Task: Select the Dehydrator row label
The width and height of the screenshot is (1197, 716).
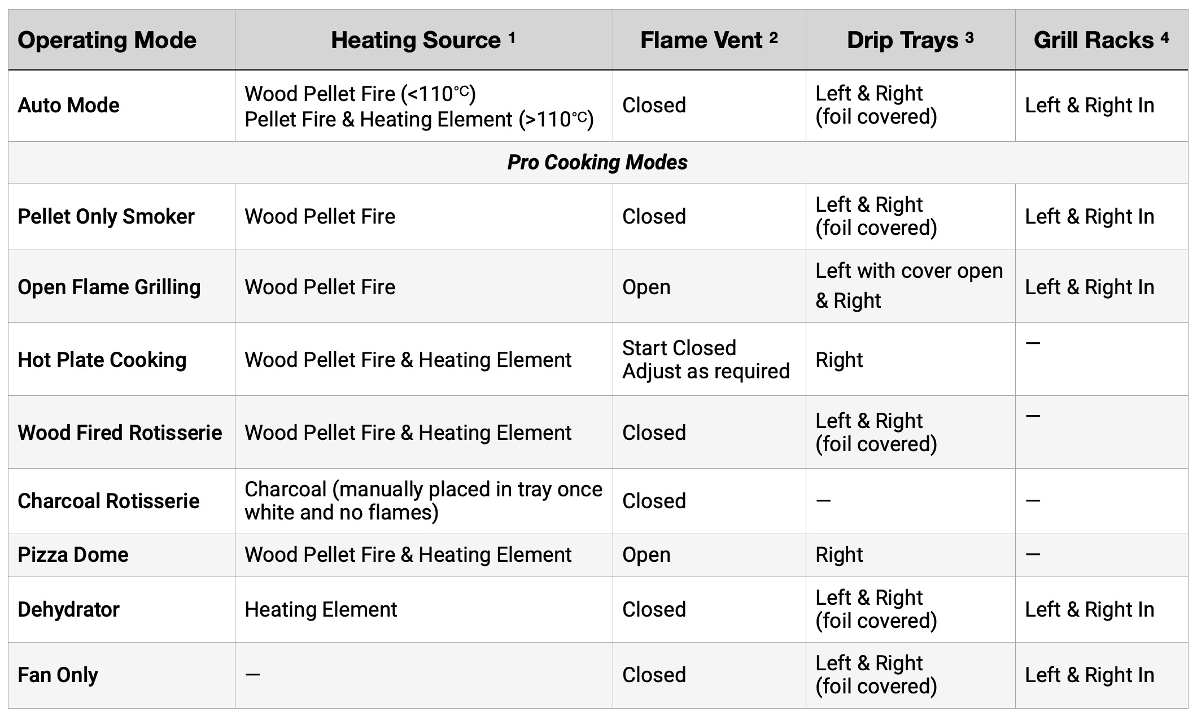Action: pos(69,610)
